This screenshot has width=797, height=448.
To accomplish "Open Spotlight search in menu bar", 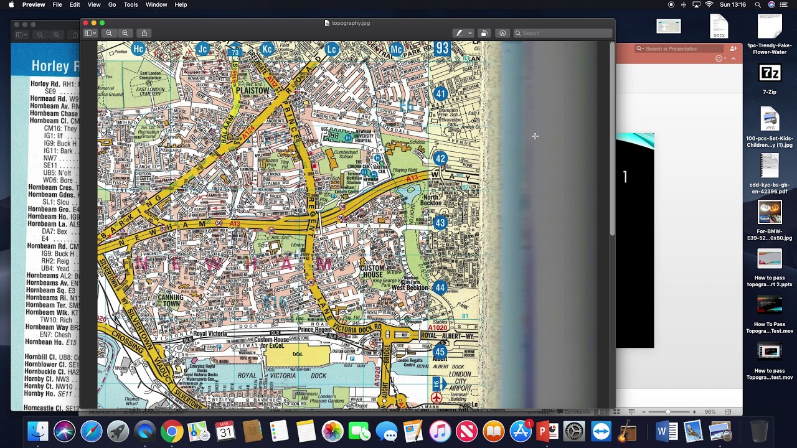I will 758,4.
